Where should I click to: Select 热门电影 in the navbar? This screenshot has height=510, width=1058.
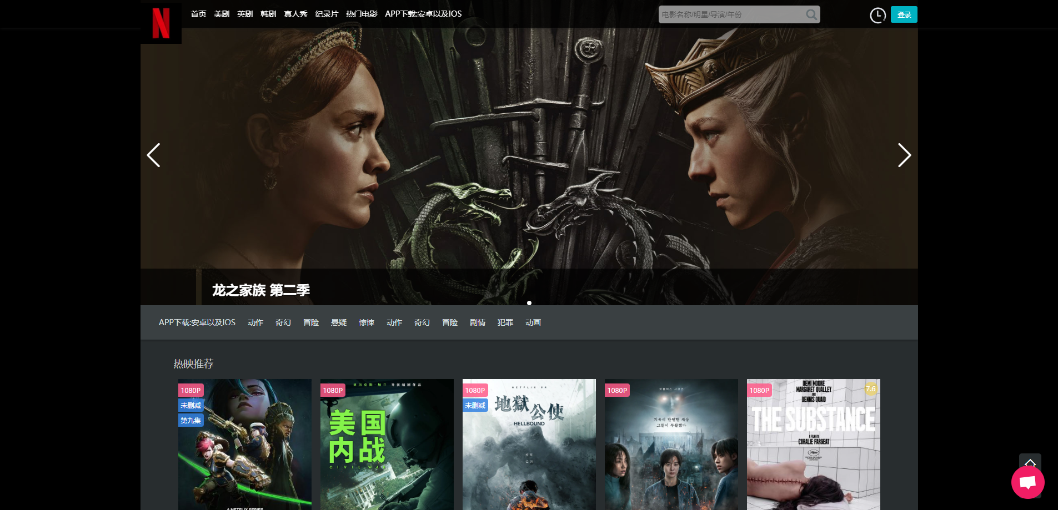tap(362, 14)
